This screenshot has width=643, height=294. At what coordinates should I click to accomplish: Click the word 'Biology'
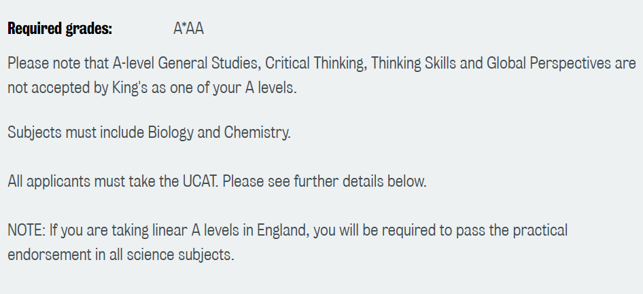pyautogui.click(x=171, y=132)
